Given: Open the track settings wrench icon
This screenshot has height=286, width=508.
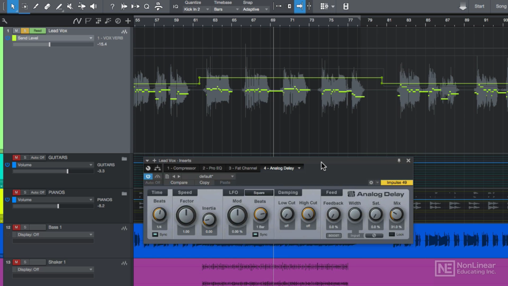Looking at the screenshot, I should (5, 21).
